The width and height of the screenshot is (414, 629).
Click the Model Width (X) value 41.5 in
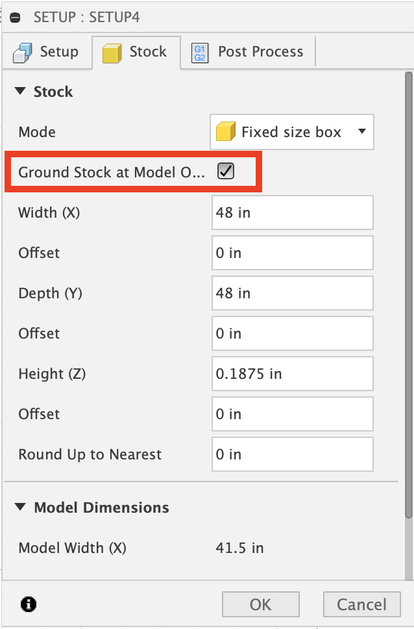[239, 548]
